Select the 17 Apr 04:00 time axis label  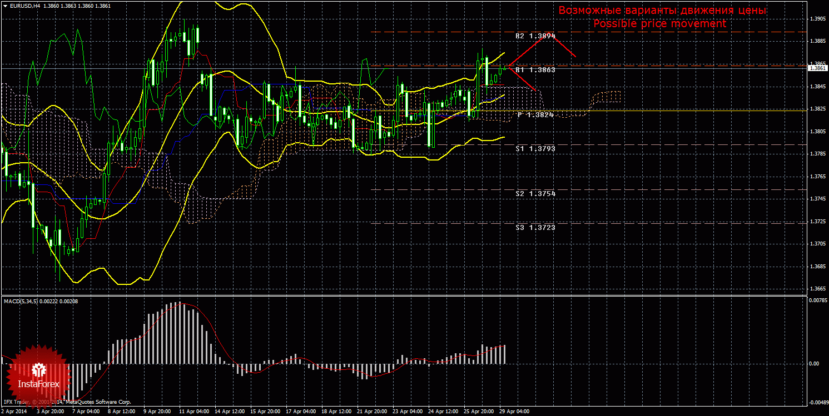point(301,412)
